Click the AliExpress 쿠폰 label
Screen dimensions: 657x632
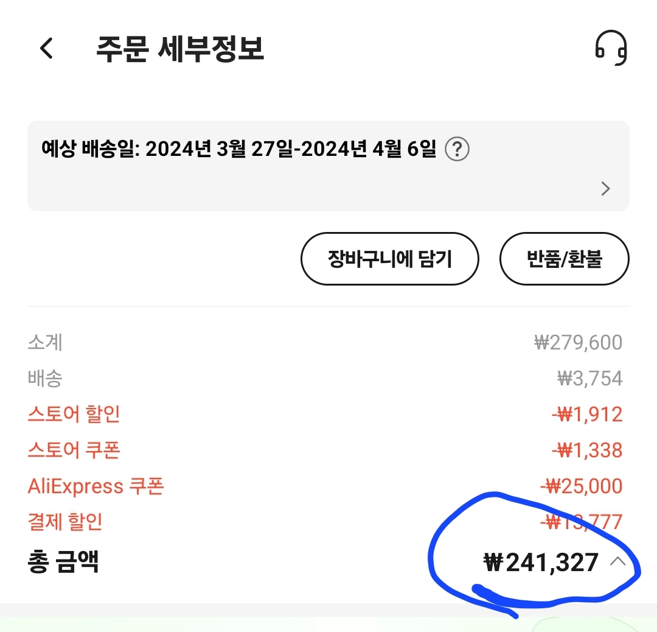pyautogui.click(x=96, y=486)
